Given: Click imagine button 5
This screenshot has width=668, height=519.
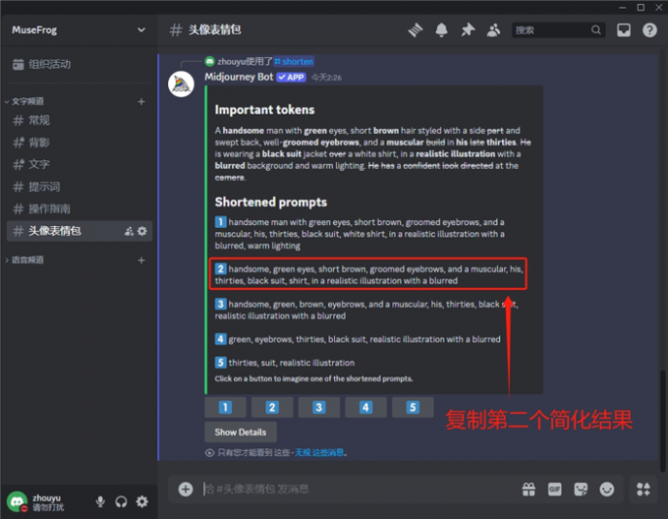Looking at the screenshot, I should tap(413, 407).
